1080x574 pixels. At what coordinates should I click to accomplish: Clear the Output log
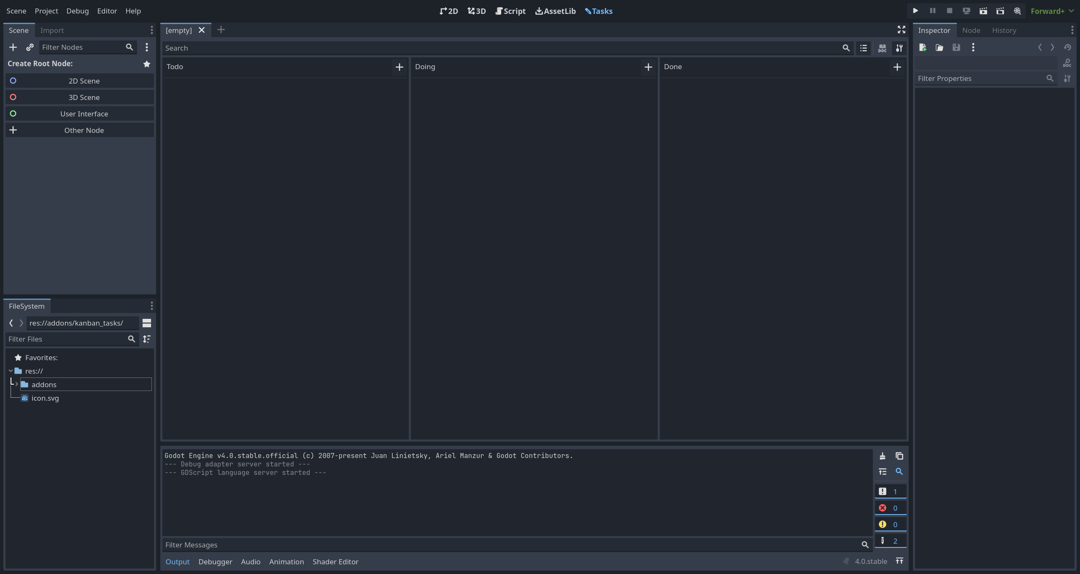(x=883, y=456)
